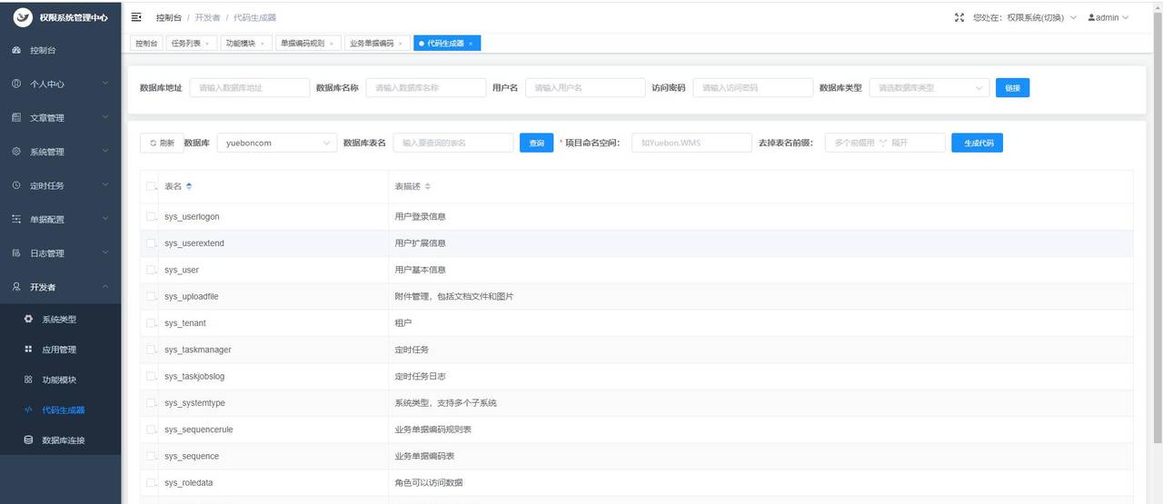Check the sys_taskjobslog row checkbox
The width and height of the screenshot is (1163, 504).
tap(151, 376)
